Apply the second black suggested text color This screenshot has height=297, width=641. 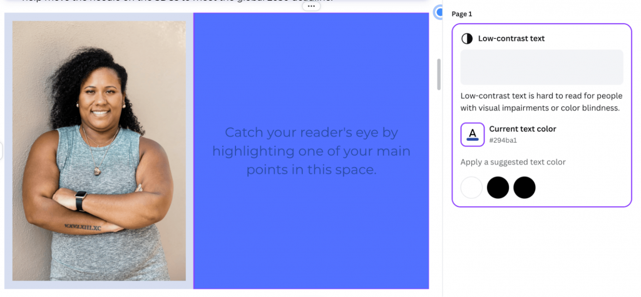click(525, 188)
